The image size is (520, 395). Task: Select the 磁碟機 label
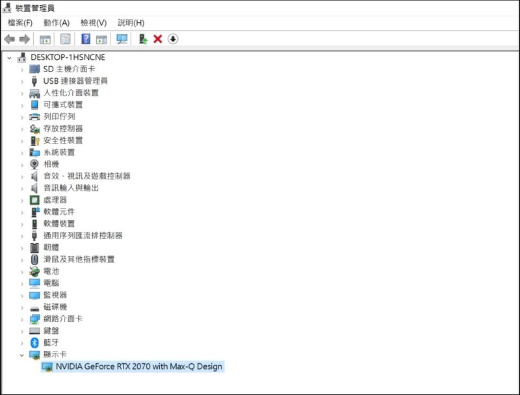[x=55, y=307]
